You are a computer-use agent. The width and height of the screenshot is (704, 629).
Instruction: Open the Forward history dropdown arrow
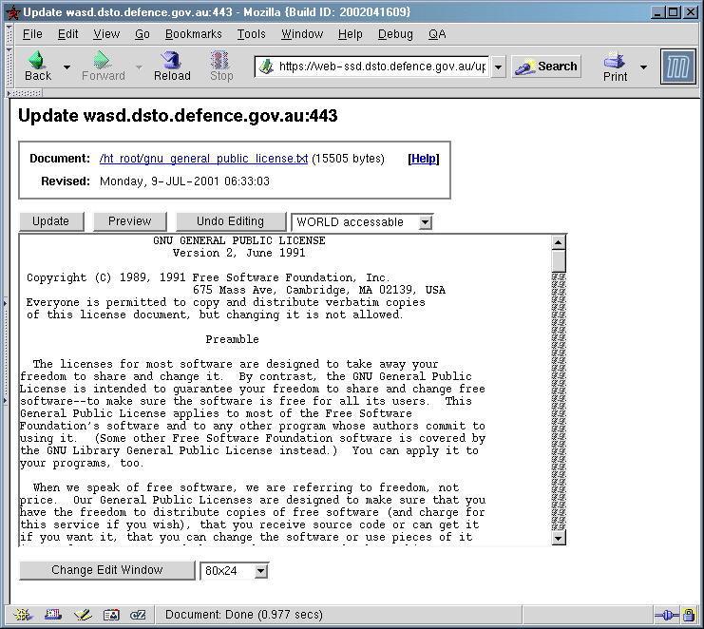pyautogui.click(x=139, y=67)
